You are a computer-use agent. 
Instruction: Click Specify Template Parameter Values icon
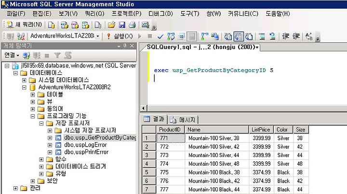(309, 36)
